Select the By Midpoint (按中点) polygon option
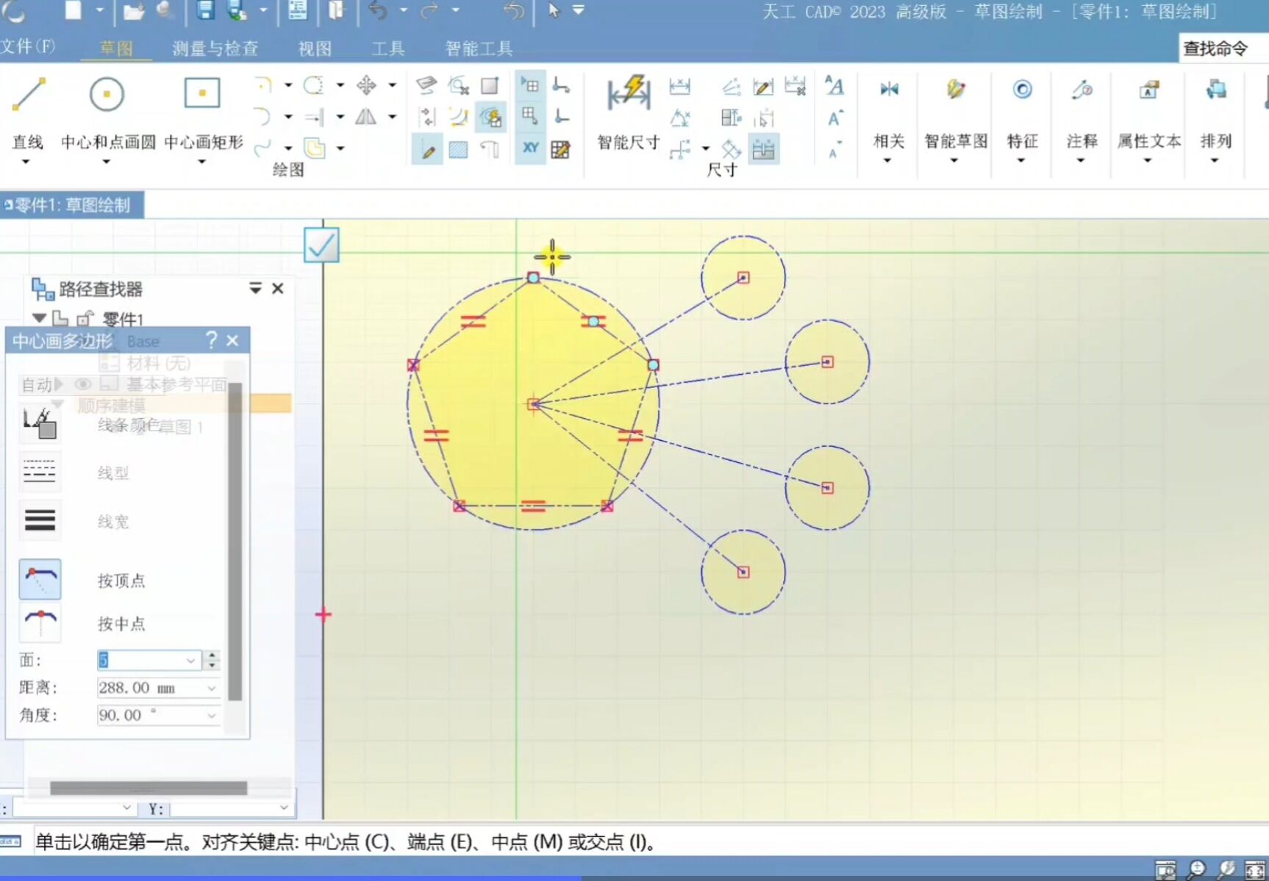This screenshot has height=881, width=1269. coord(40,623)
